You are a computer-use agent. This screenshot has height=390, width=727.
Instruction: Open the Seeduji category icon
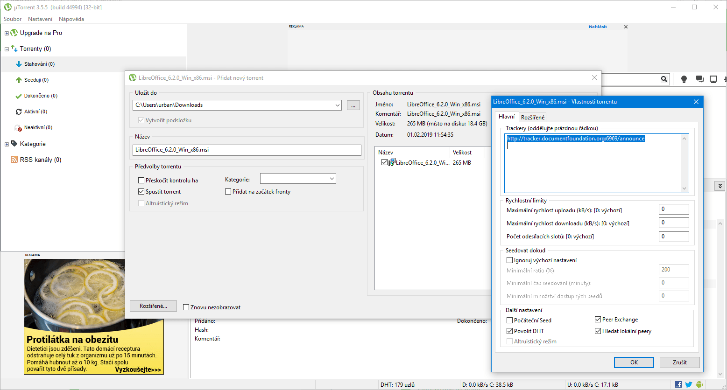pyautogui.click(x=18, y=80)
